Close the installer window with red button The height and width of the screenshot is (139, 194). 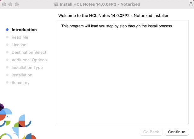pos(4,4)
